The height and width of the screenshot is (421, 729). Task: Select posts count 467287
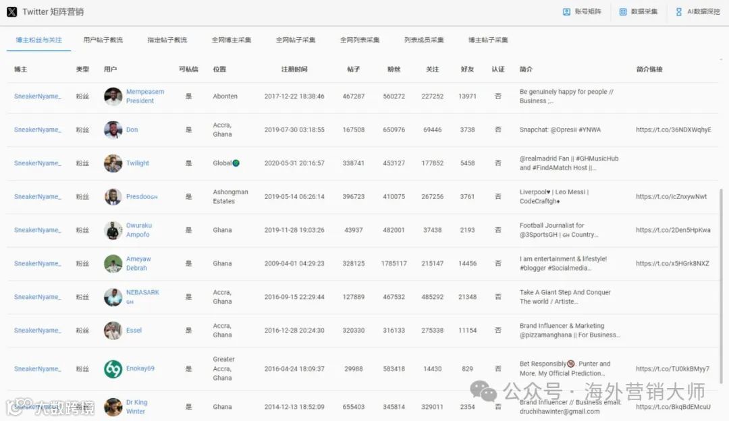[353, 96]
